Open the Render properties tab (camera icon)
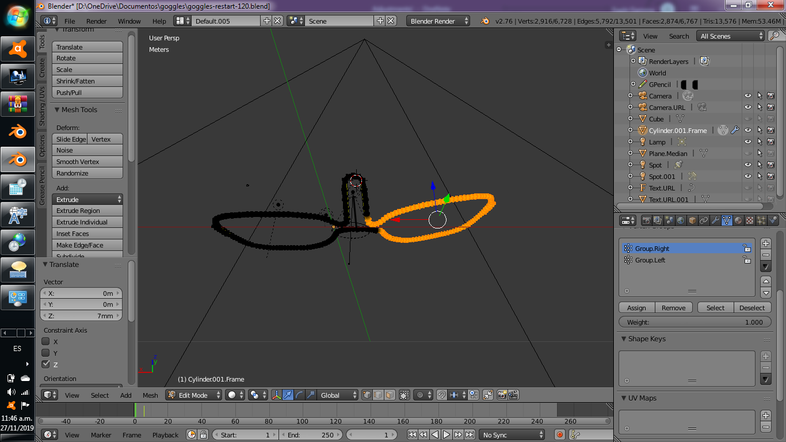This screenshot has height=442, width=786. click(x=646, y=220)
